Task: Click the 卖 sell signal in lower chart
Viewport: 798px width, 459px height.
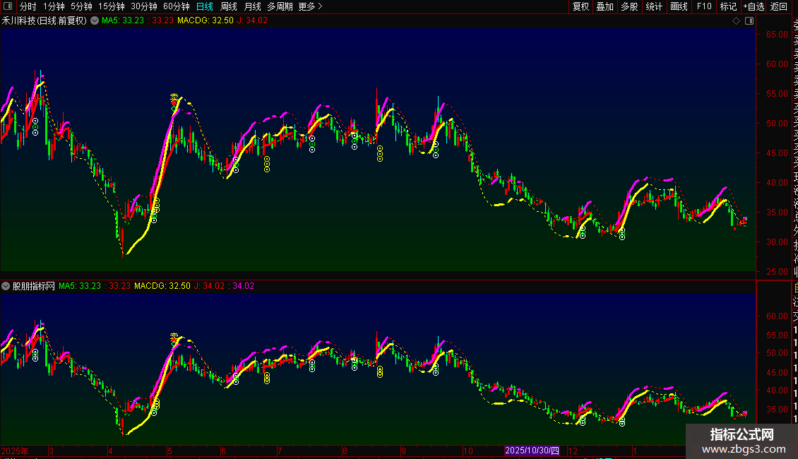Action: 174,336
